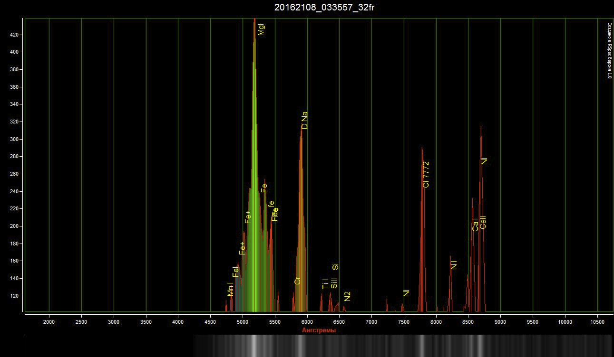Select the MgI peak label

click(x=261, y=29)
